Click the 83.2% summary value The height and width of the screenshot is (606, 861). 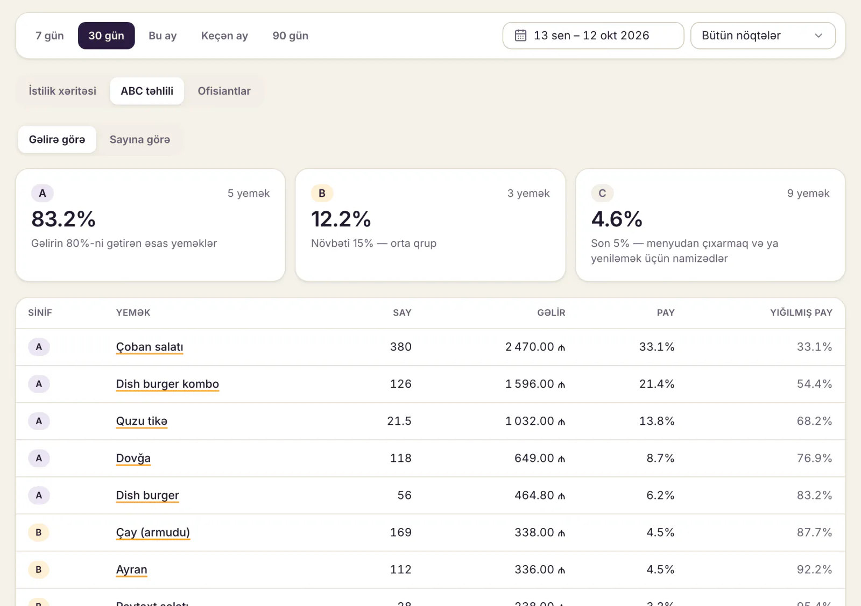pyautogui.click(x=63, y=219)
